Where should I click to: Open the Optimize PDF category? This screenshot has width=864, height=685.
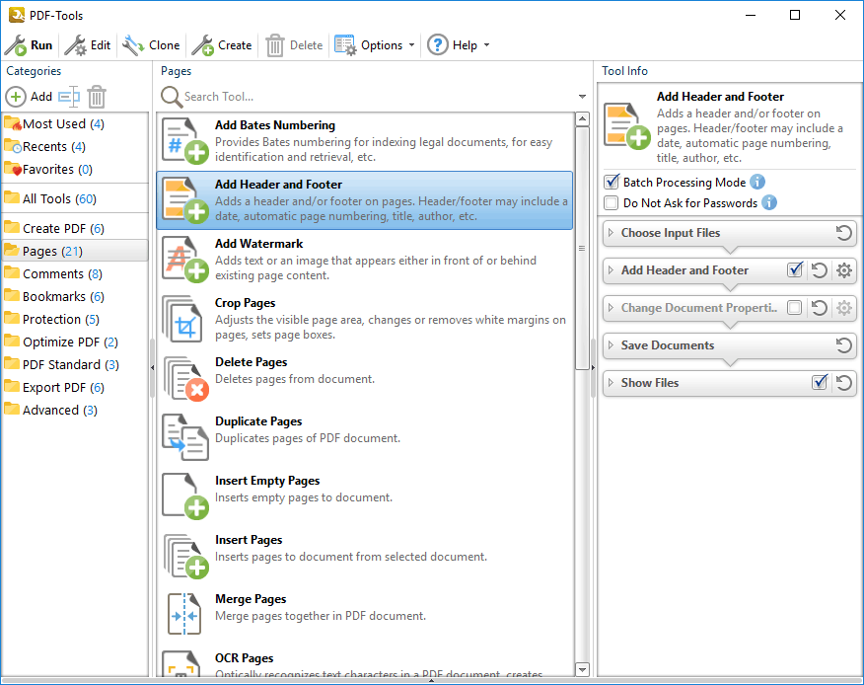click(75, 342)
